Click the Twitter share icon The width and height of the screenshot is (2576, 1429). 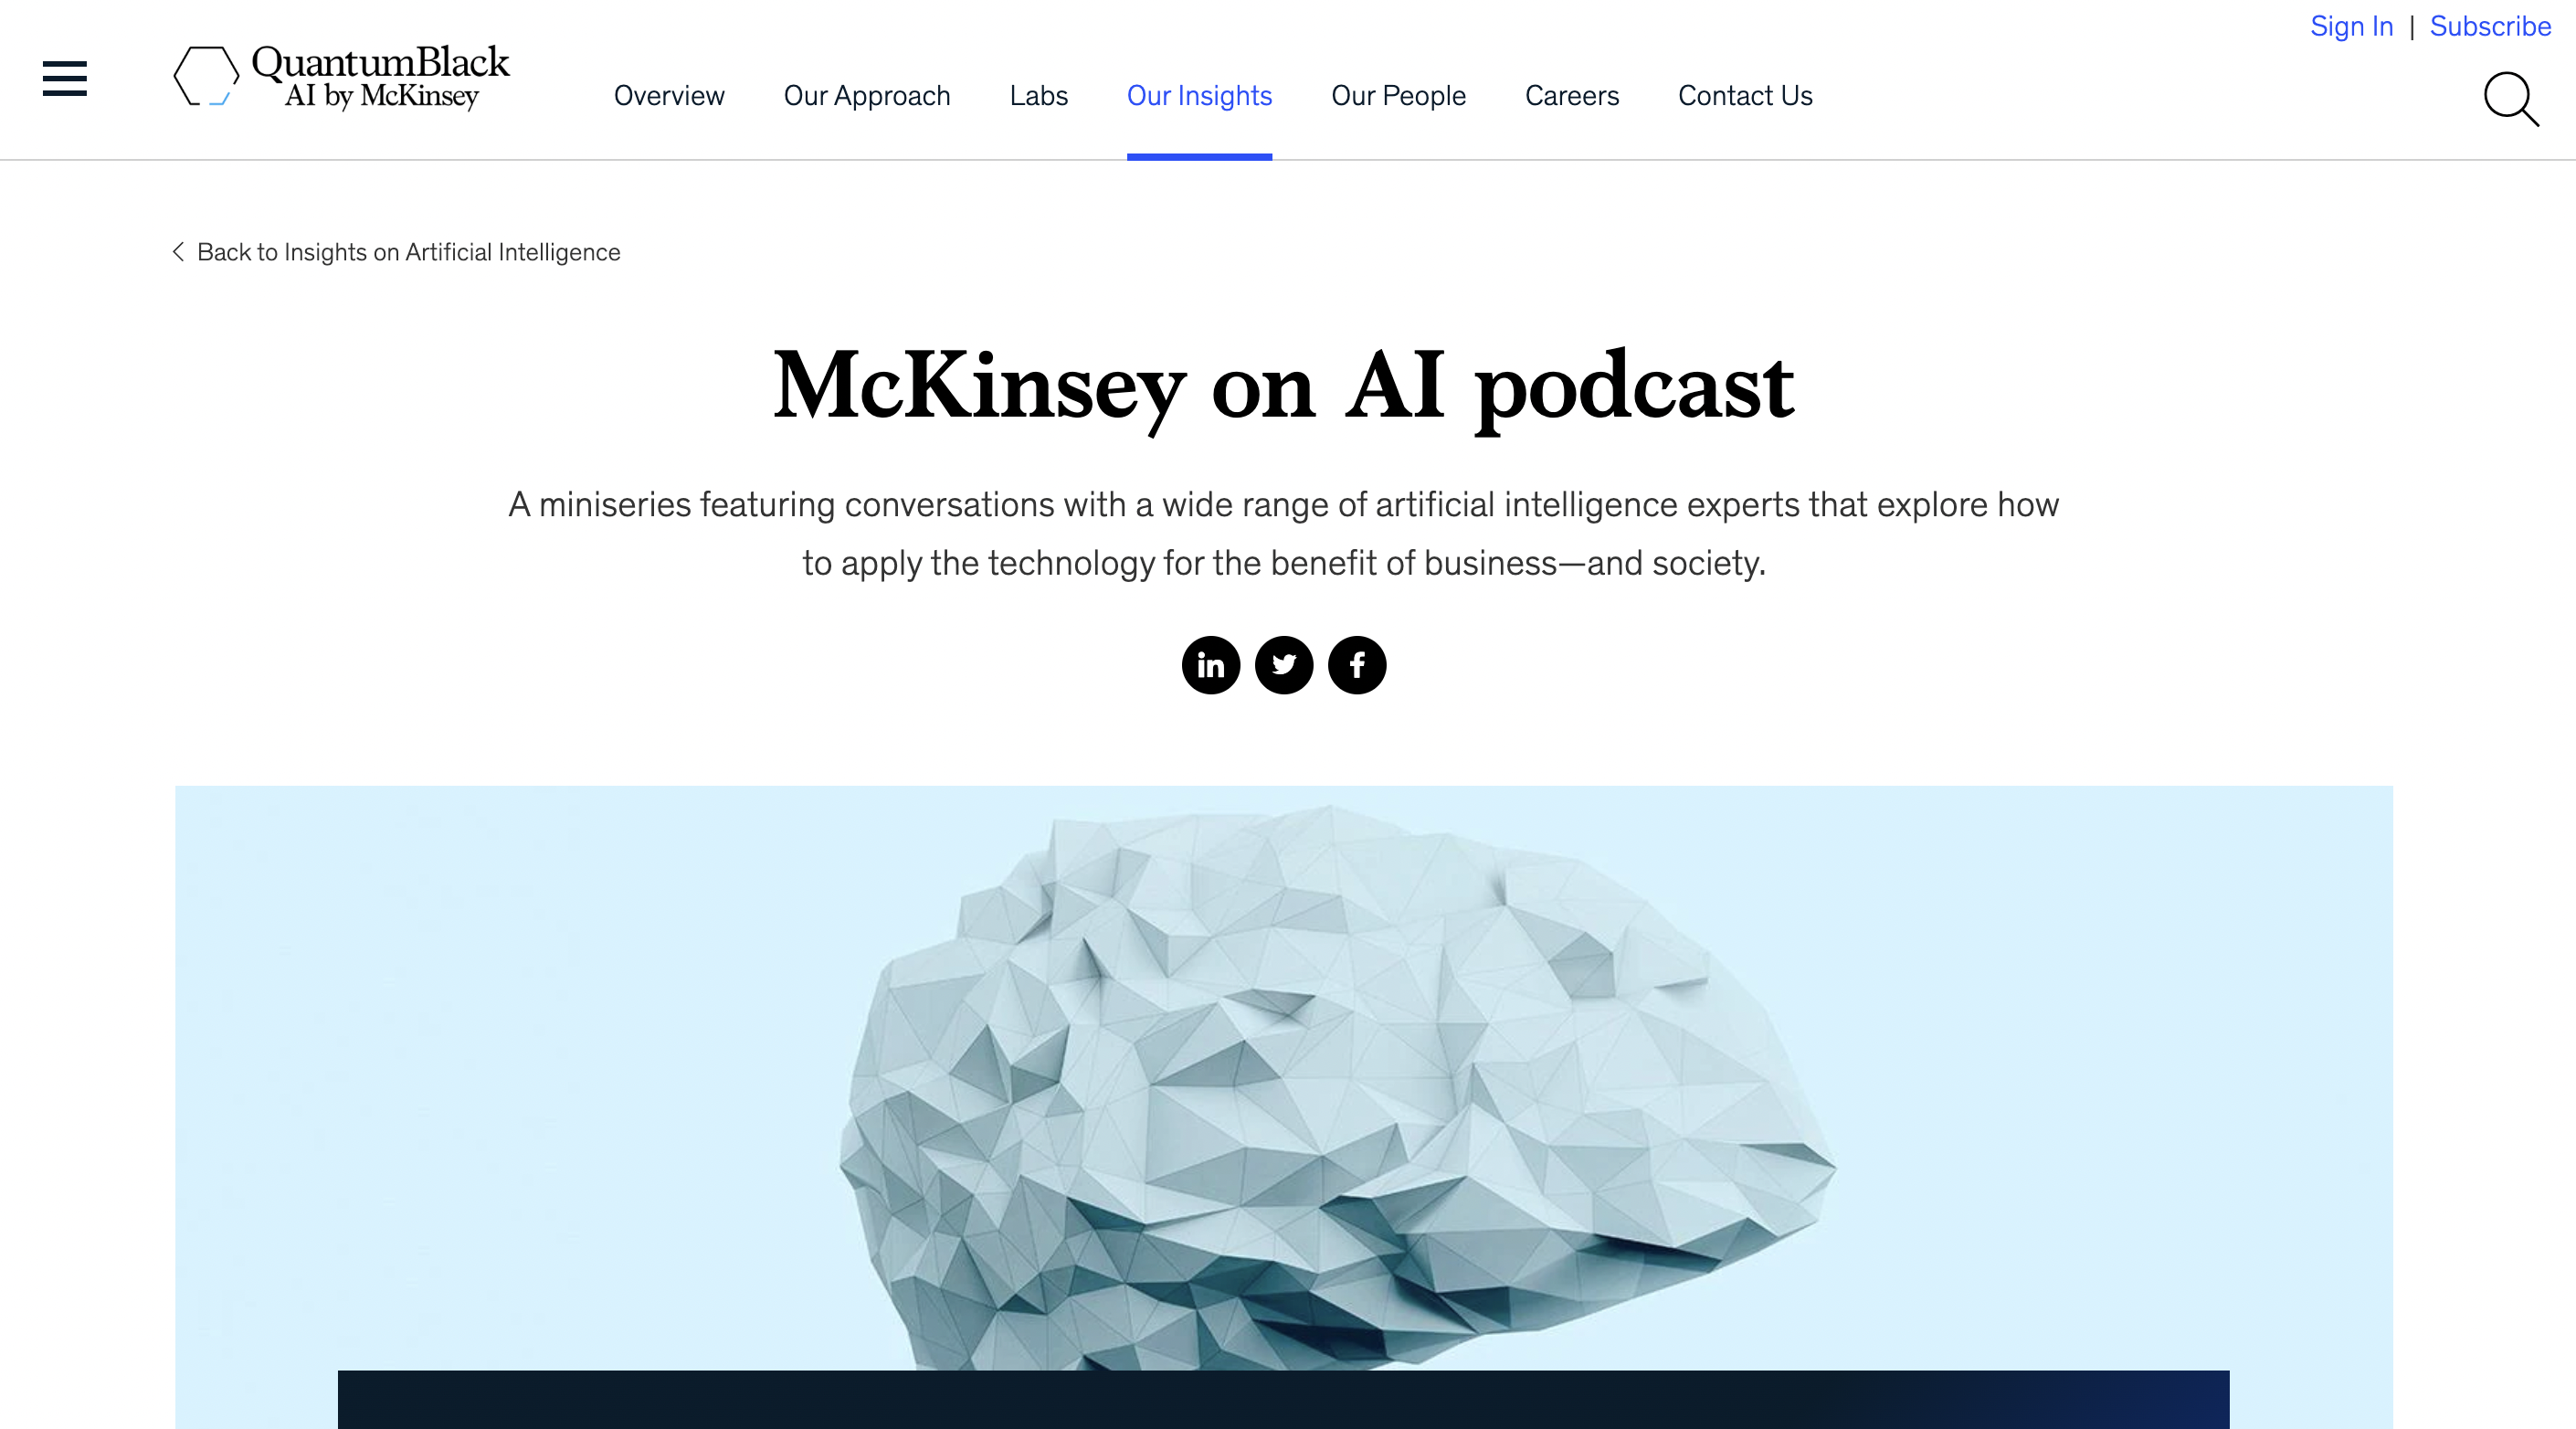1284,665
